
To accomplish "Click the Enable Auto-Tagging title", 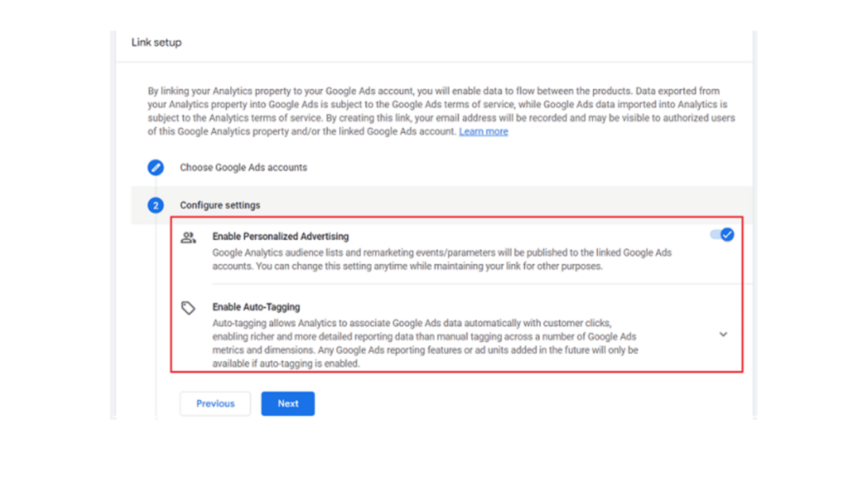I will (256, 307).
